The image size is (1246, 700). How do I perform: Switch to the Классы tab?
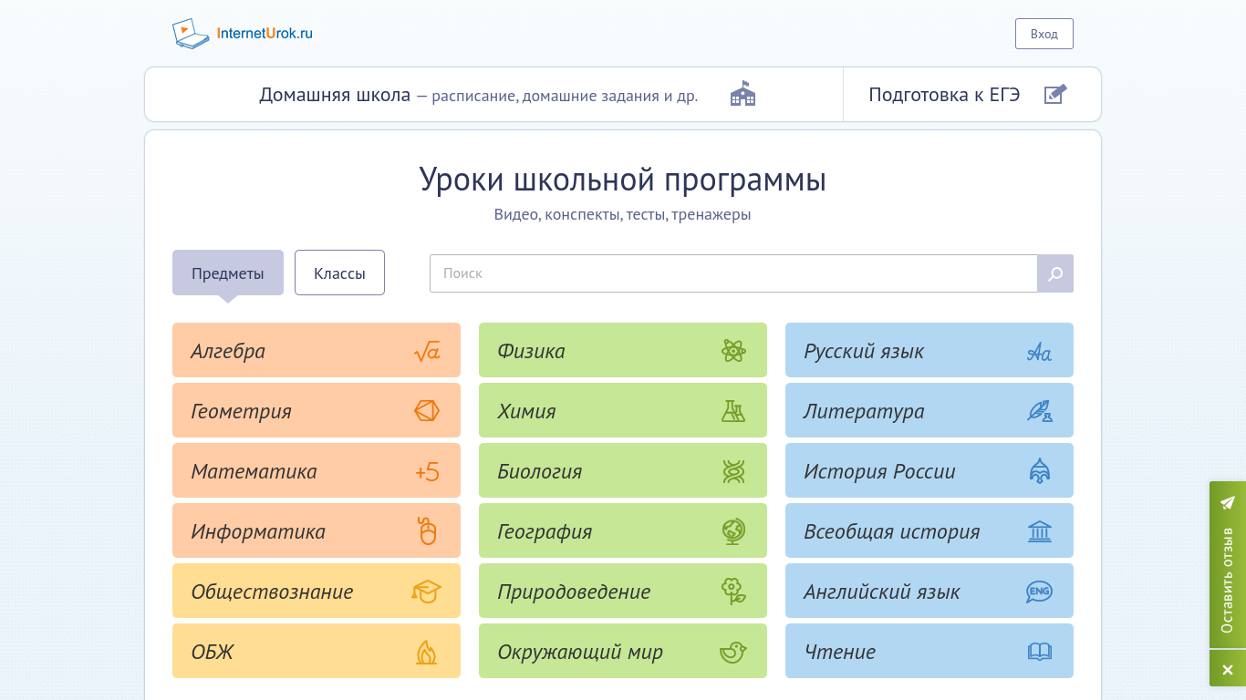coord(339,273)
